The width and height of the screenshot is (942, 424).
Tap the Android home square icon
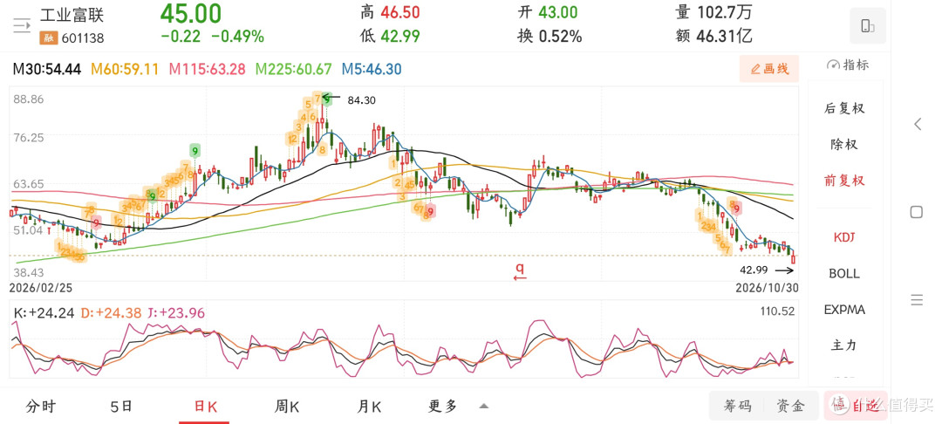[917, 211]
